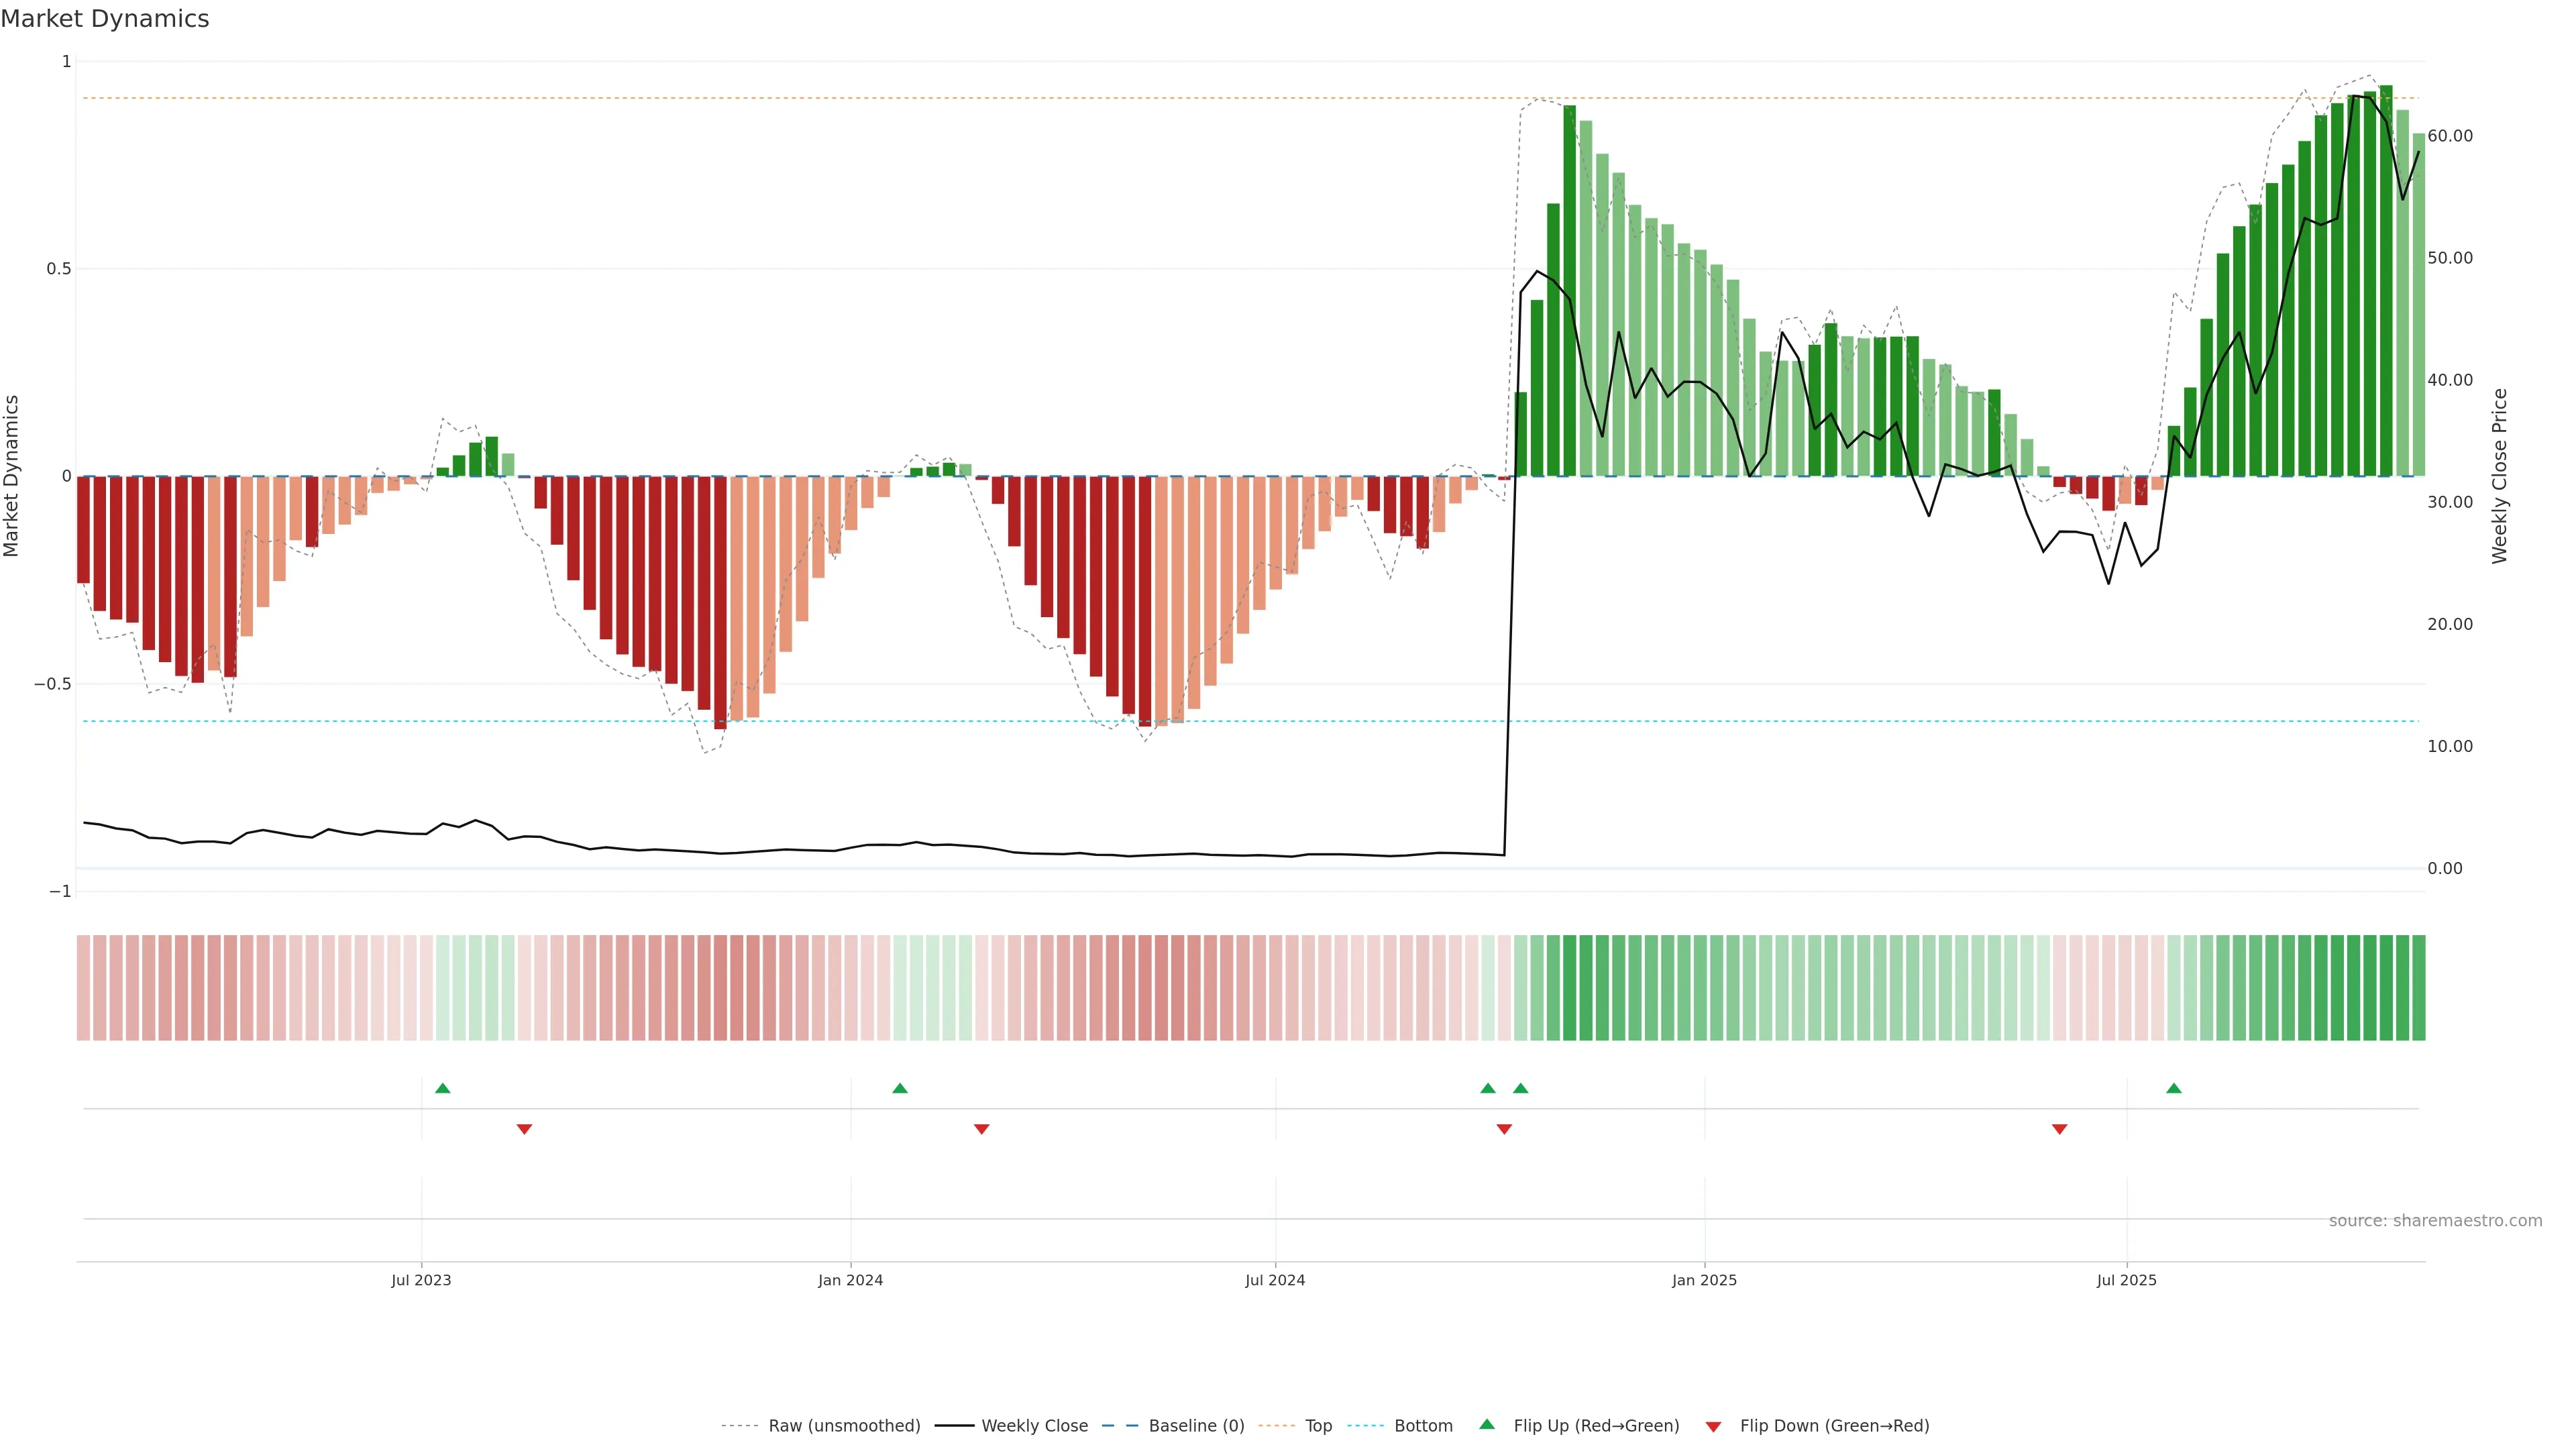Toggle Flip Up (Red→Green) legend entry

pyautogui.click(x=1596, y=1426)
